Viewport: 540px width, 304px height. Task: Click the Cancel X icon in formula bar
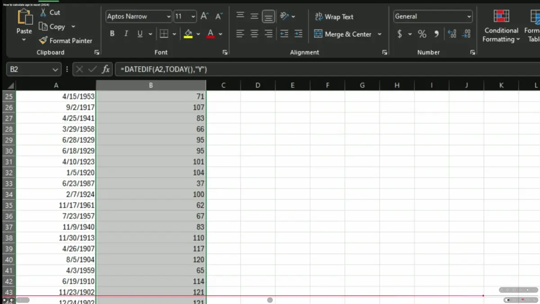click(x=80, y=69)
